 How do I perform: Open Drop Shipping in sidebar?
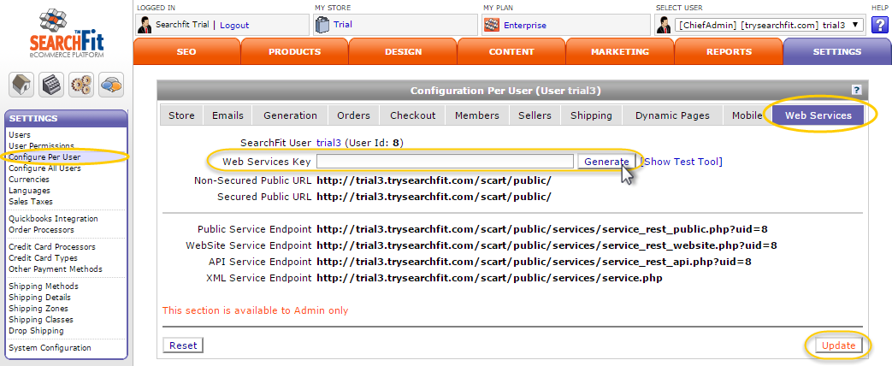[x=36, y=331]
